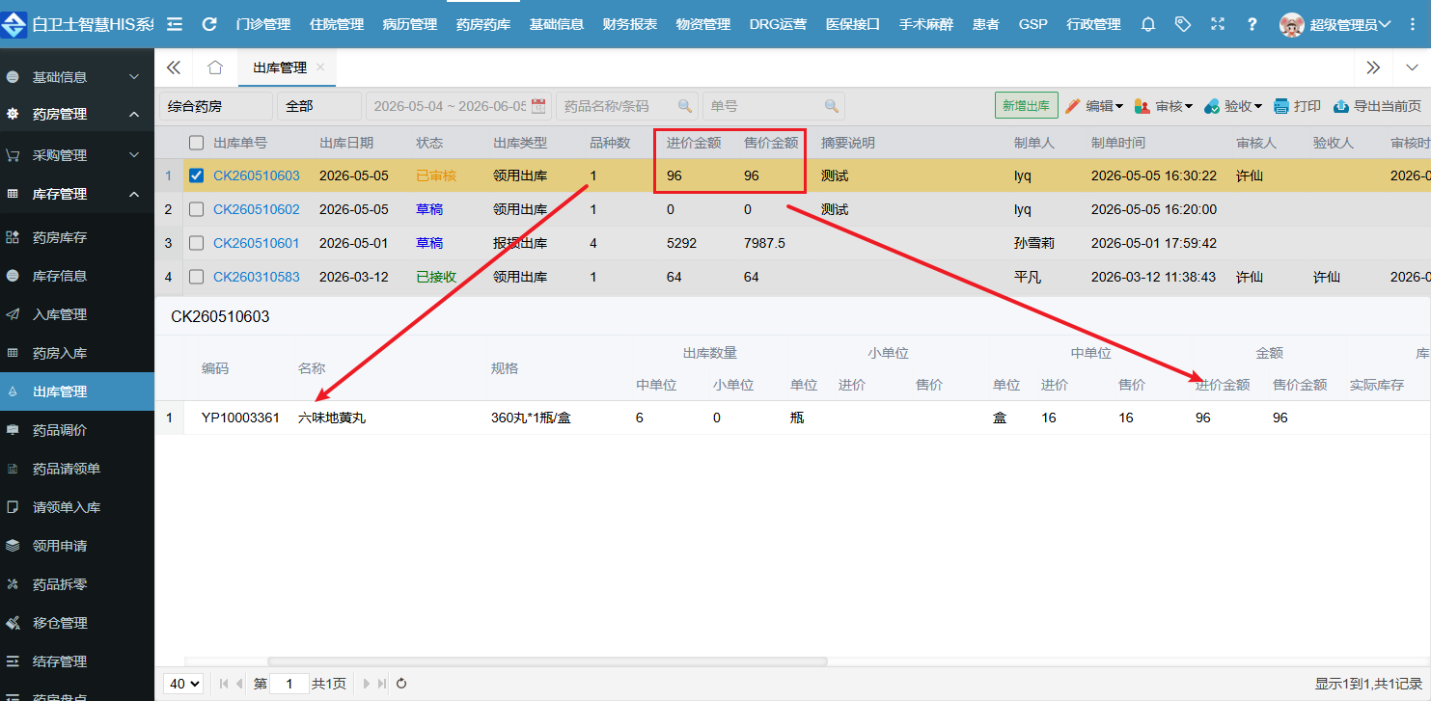The image size is (1431, 701).
Task: Open the notification bell
Action: [1148, 24]
